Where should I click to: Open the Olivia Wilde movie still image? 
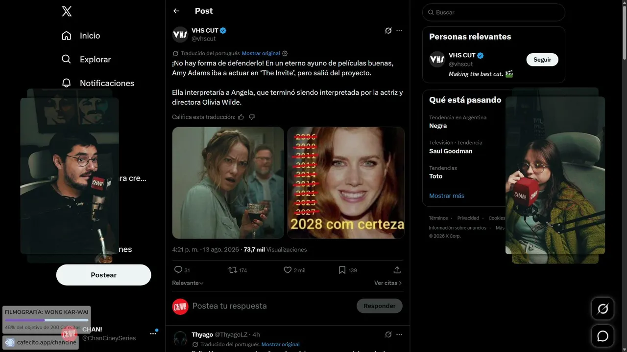click(x=228, y=183)
